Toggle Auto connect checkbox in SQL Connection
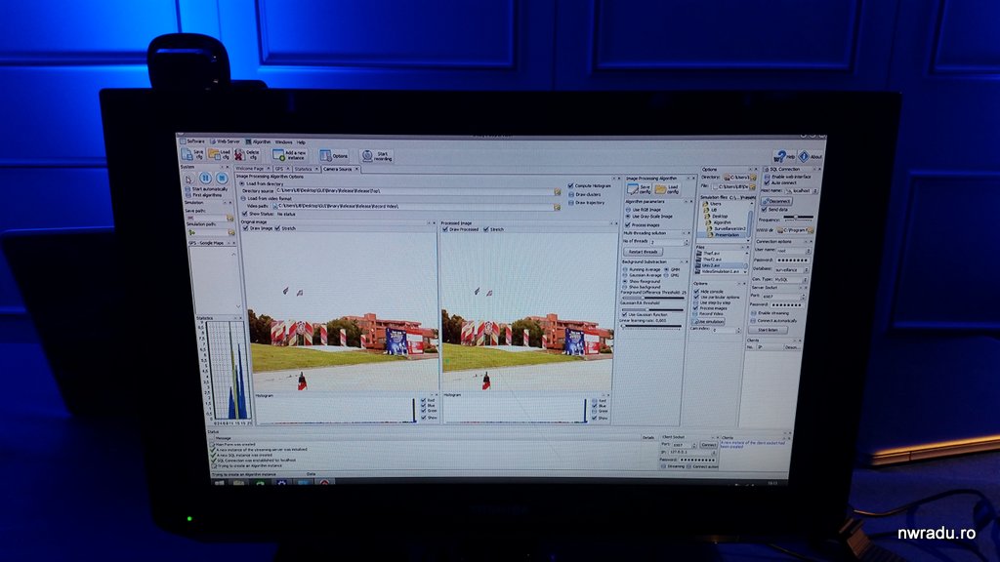Viewport: 1000px width, 562px height. (x=767, y=182)
